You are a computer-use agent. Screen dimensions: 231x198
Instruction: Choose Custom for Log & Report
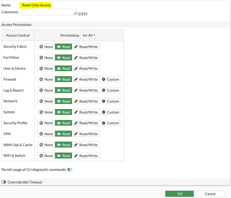[110, 90]
